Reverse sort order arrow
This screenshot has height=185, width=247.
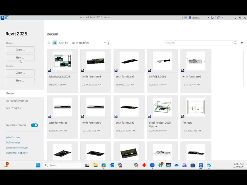click(x=108, y=43)
